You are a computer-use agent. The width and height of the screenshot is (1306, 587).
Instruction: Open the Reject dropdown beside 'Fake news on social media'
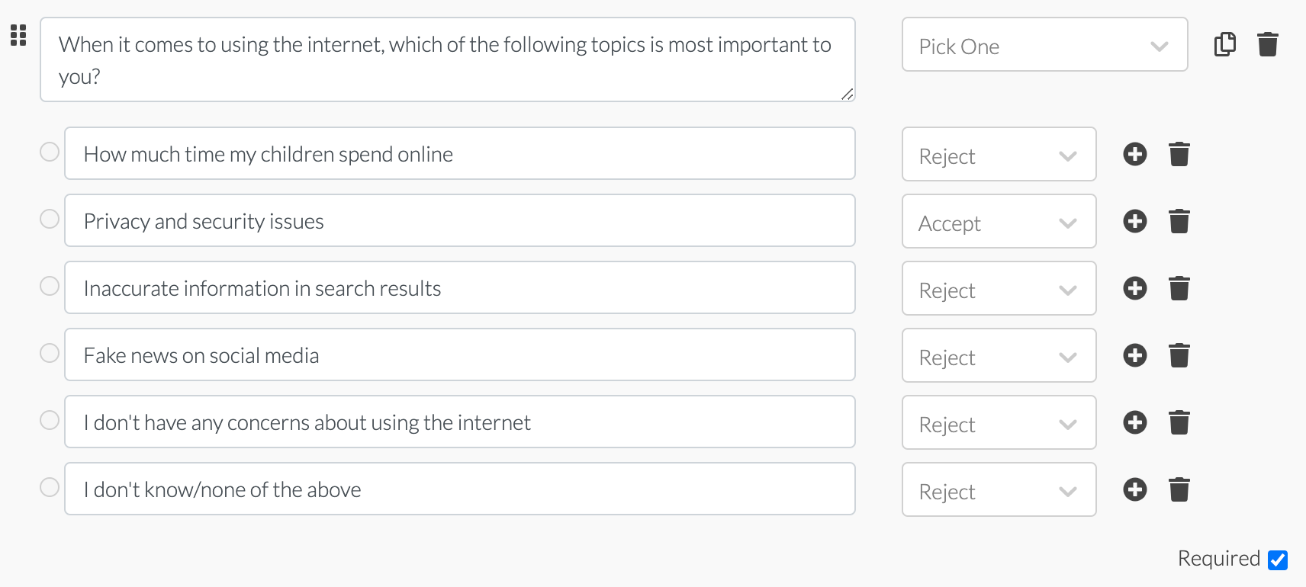point(999,355)
